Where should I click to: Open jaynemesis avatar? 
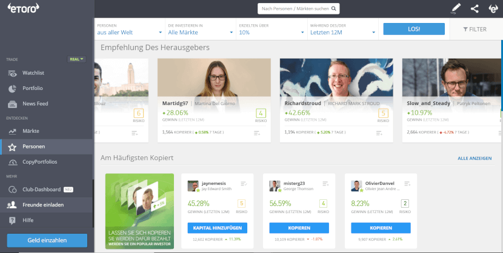click(x=193, y=186)
